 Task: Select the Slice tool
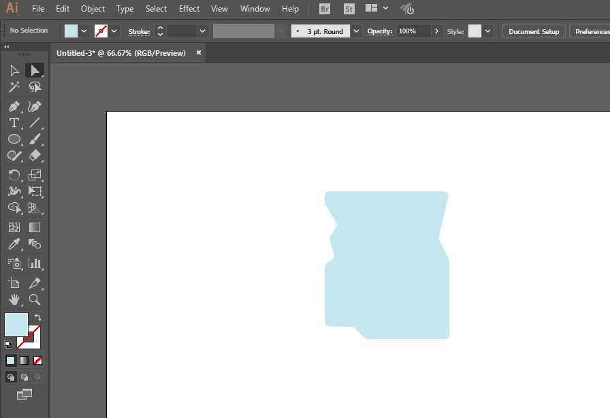tap(35, 283)
